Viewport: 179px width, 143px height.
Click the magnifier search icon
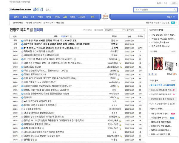tap(175, 10)
